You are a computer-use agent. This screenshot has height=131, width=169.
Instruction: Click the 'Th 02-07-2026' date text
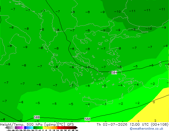pyautogui.click(x=112, y=124)
